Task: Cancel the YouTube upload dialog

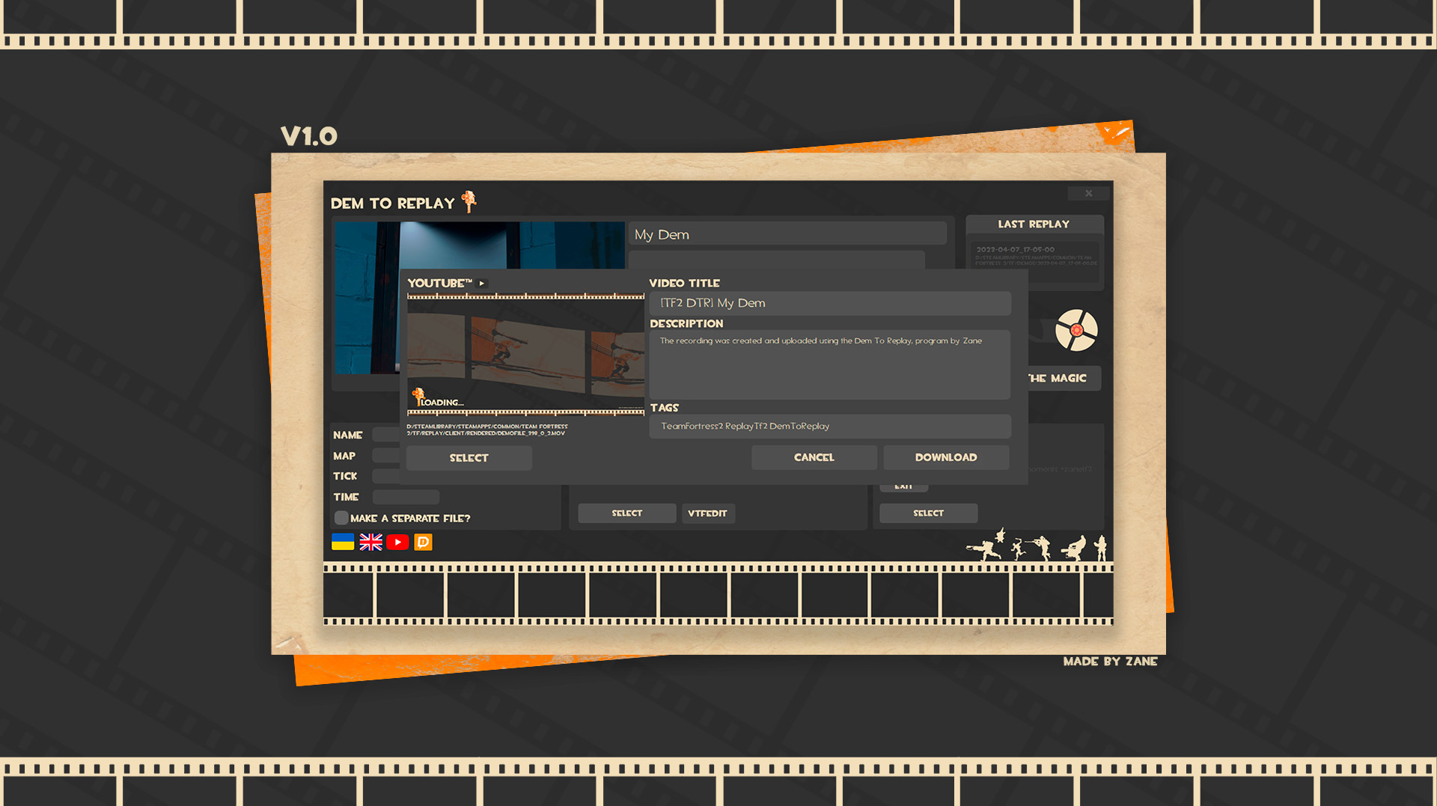Action: (x=814, y=457)
